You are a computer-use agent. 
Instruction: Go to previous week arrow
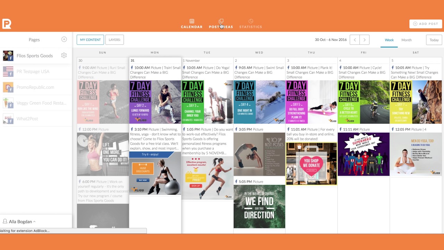[355, 40]
